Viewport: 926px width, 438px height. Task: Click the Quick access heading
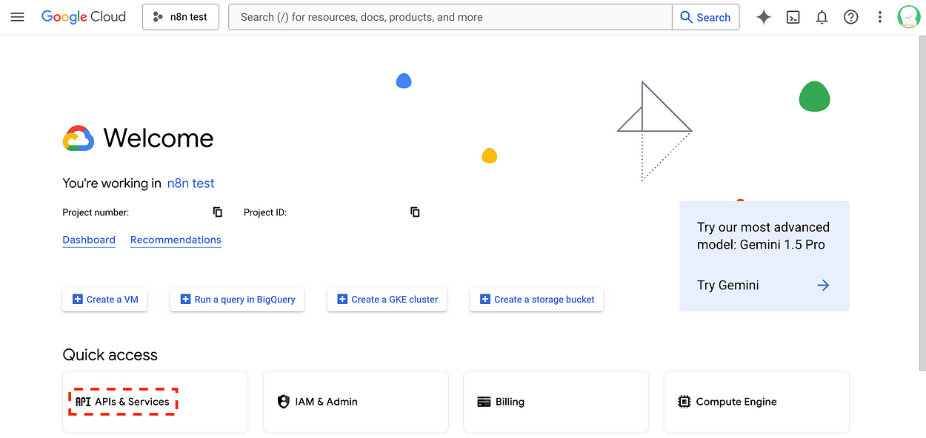pyautogui.click(x=110, y=355)
